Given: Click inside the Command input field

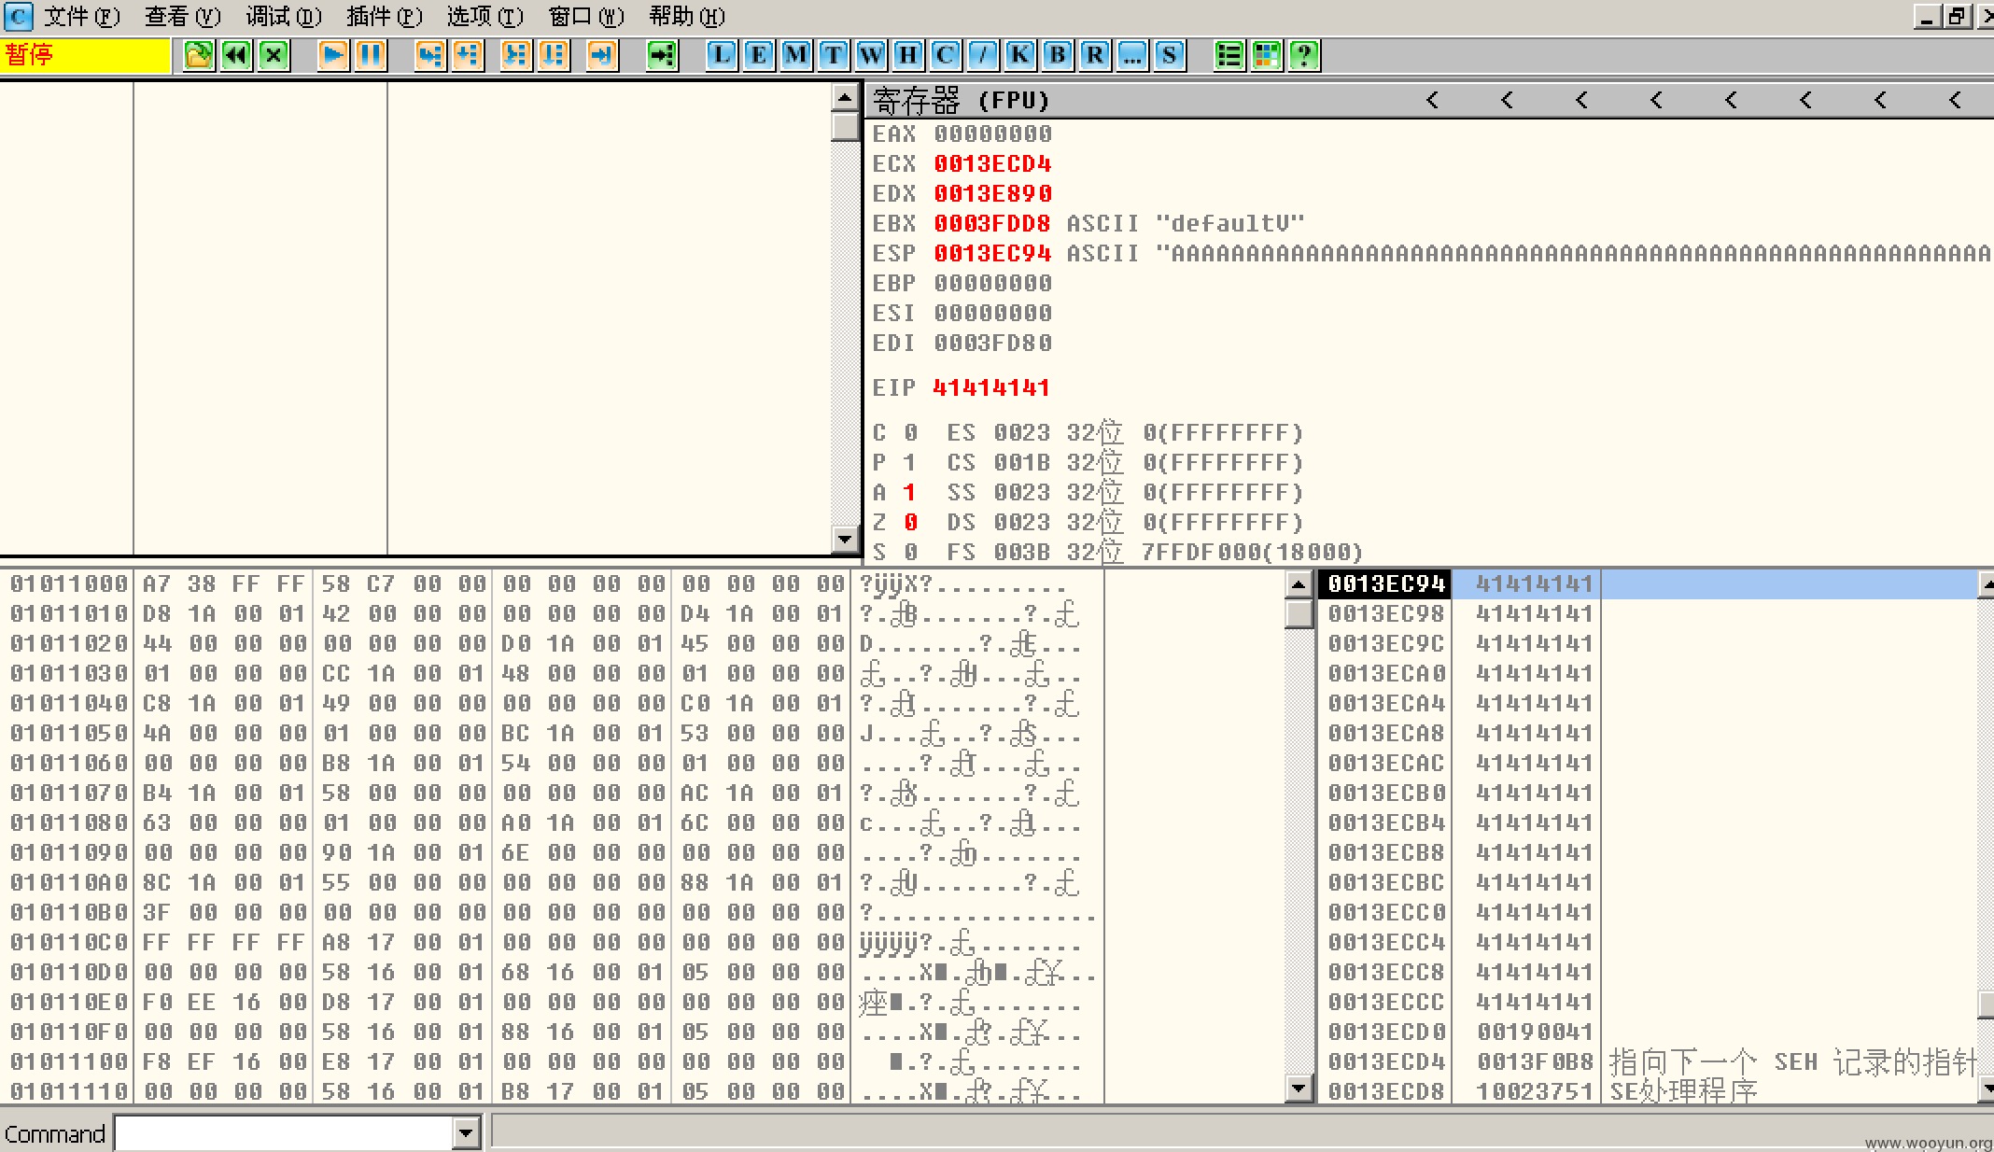Looking at the screenshot, I should click(284, 1133).
